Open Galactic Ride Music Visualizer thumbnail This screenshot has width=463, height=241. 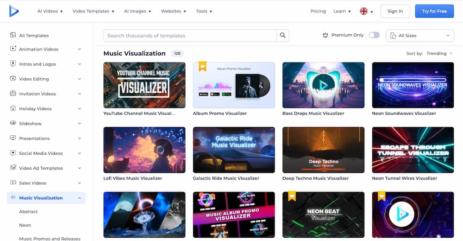coord(234,150)
